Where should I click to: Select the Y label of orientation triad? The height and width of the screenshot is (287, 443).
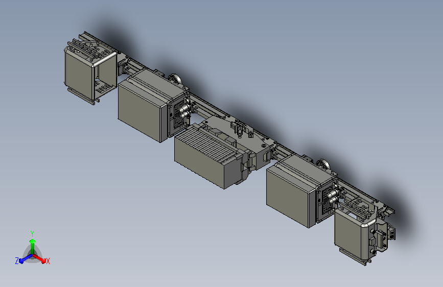(x=32, y=234)
